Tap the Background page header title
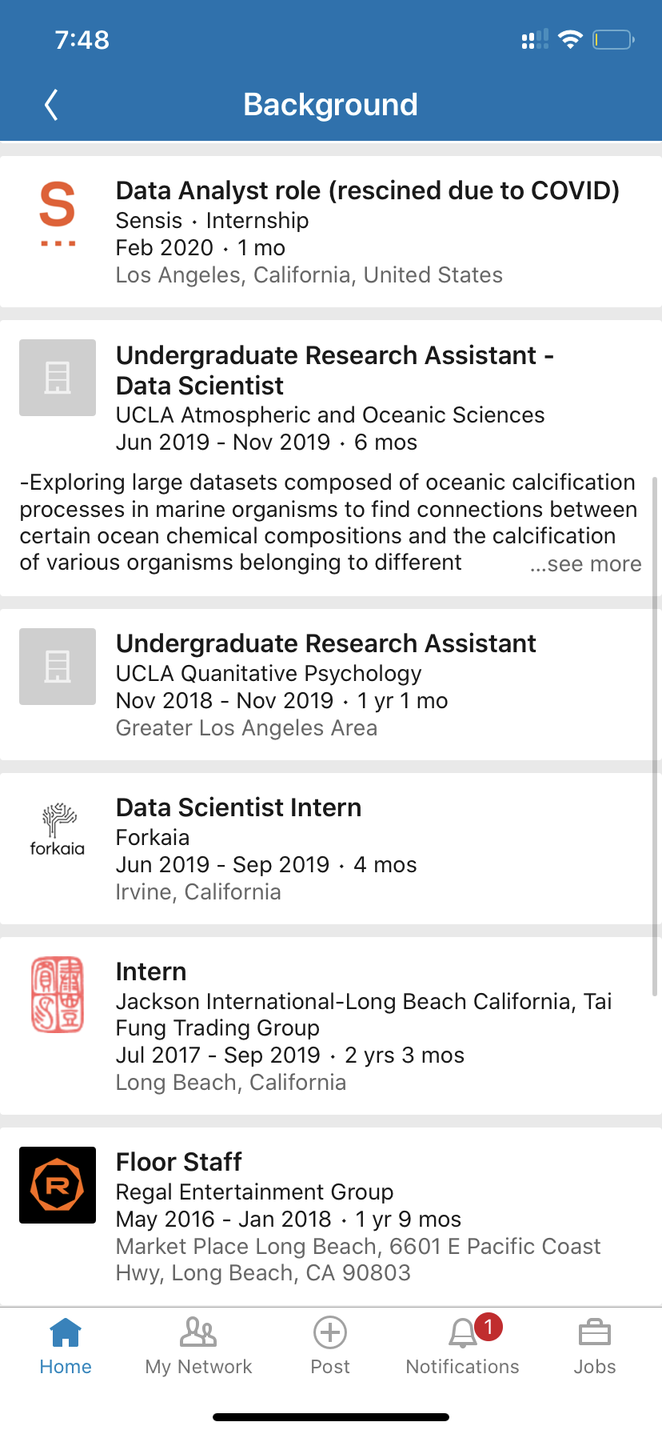The width and height of the screenshot is (662, 1434). coord(330,105)
